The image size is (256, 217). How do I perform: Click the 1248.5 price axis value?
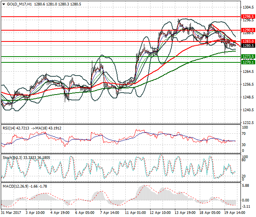tap(248, 97)
